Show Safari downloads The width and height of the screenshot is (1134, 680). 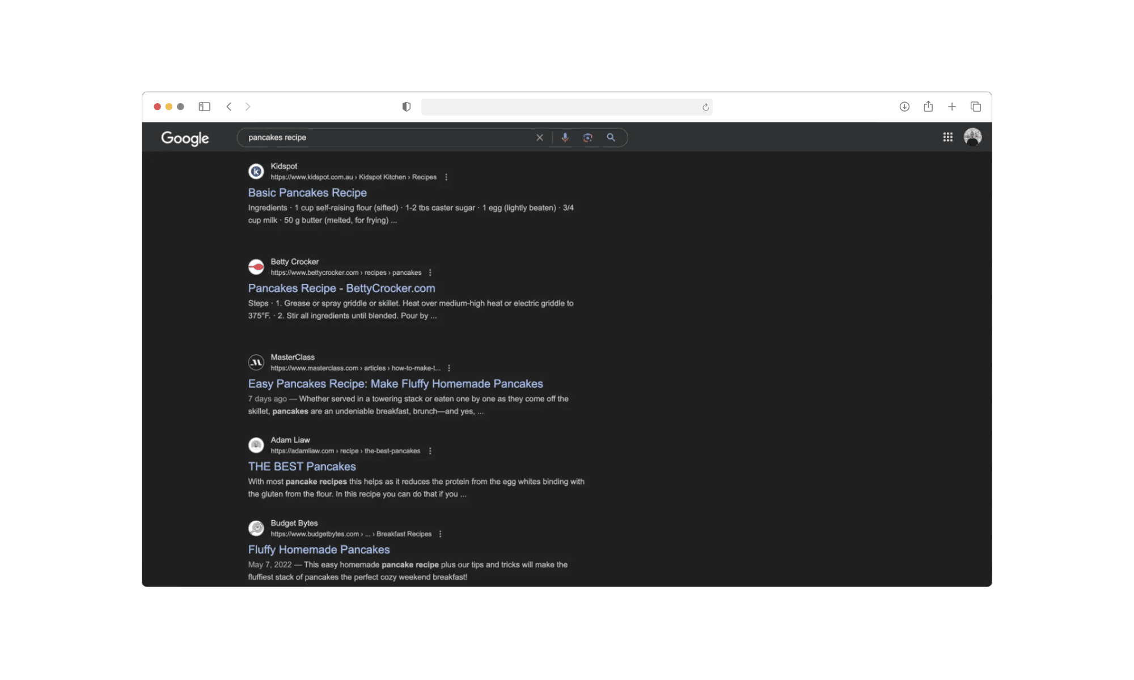[x=904, y=107]
